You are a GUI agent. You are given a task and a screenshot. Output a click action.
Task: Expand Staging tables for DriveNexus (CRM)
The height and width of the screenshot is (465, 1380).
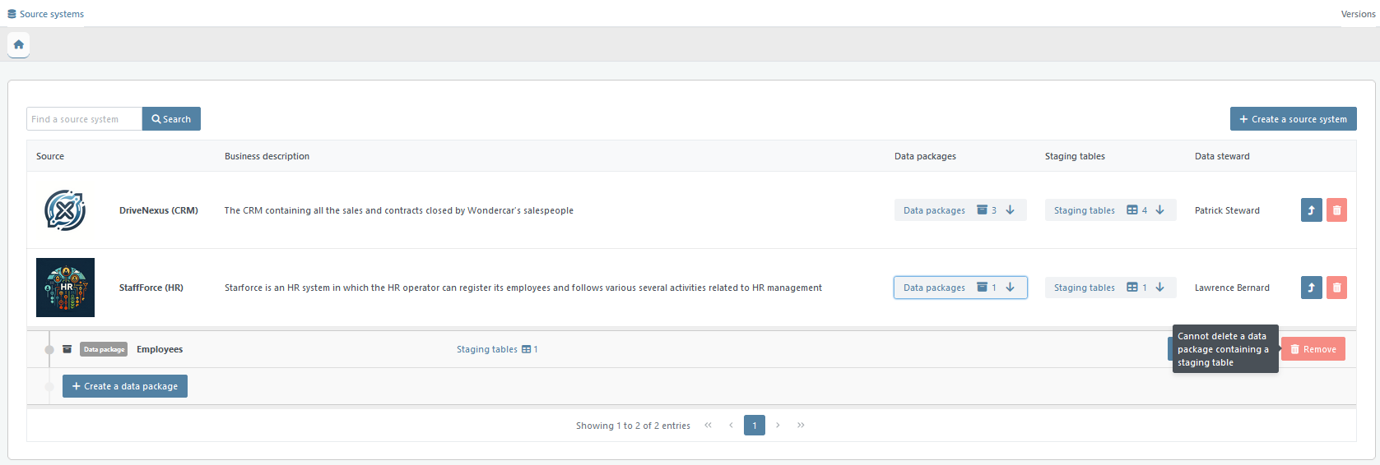1109,210
